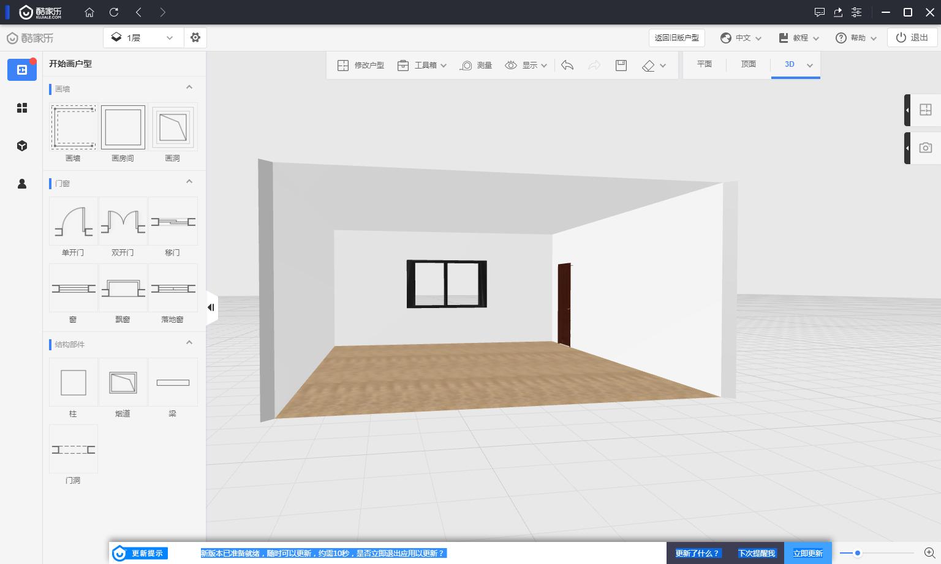Collapse the left panel with arrow handle
Image resolution: width=941 pixels, height=564 pixels.
click(x=211, y=307)
